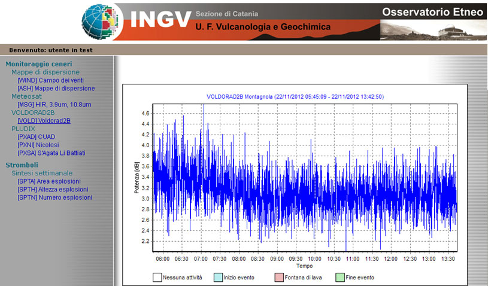Viewport: 488px width, 286px height.
Task: Select the [VOLD] Voldorad2B link
Action: (x=44, y=121)
